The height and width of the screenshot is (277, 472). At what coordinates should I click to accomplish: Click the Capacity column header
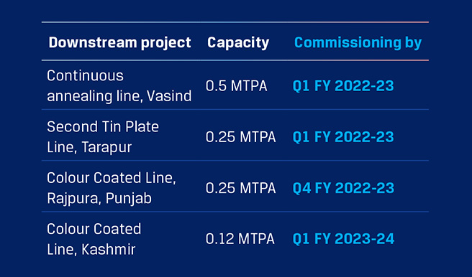tap(238, 42)
